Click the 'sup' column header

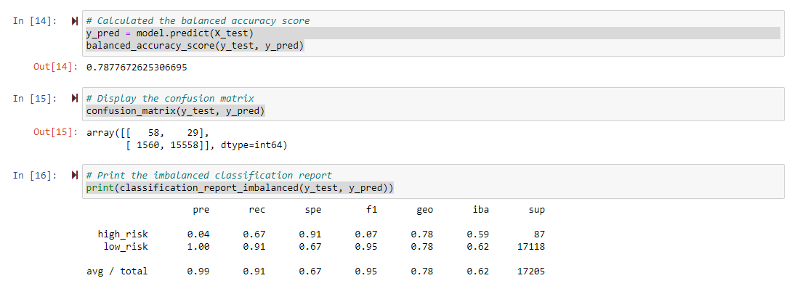click(536, 210)
